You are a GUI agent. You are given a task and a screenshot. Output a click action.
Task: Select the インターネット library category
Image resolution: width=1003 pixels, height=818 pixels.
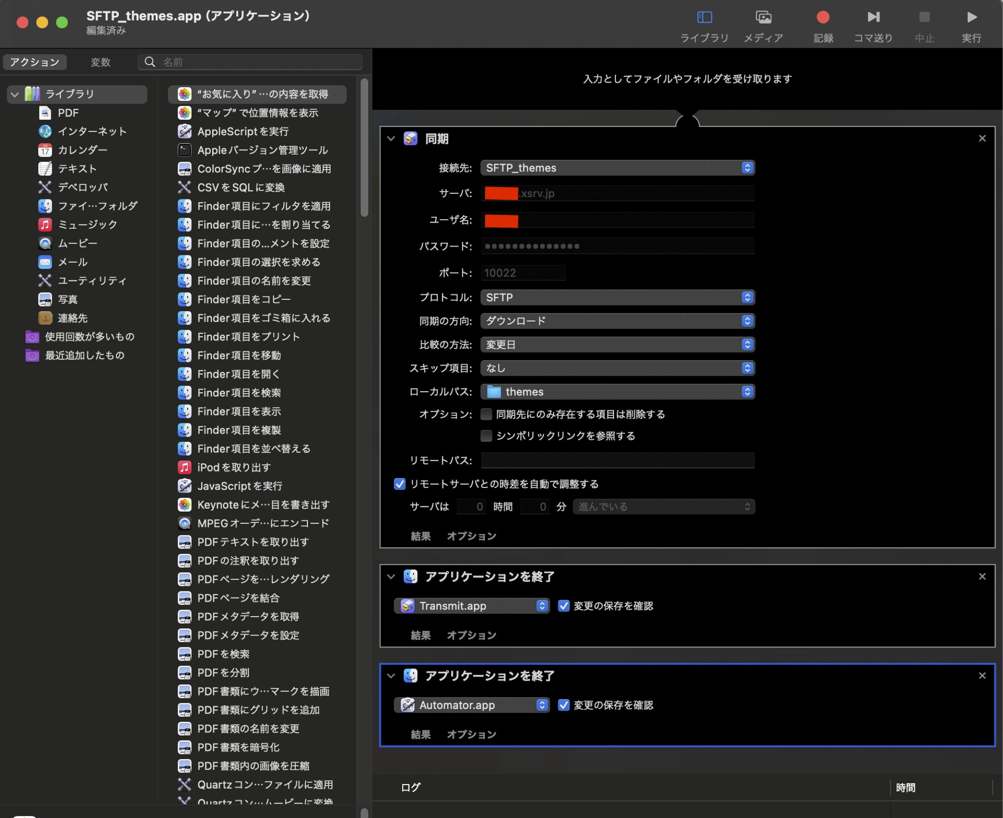point(92,132)
